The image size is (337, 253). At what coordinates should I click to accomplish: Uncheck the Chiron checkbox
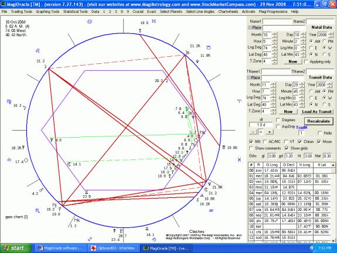[x=299, y=142]
